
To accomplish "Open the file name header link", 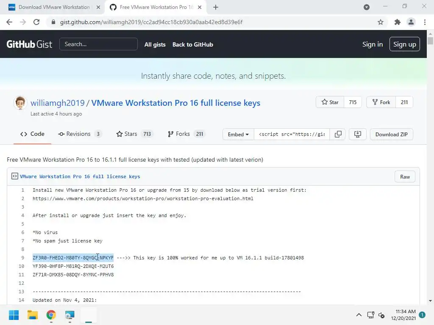I will point(80,176).
